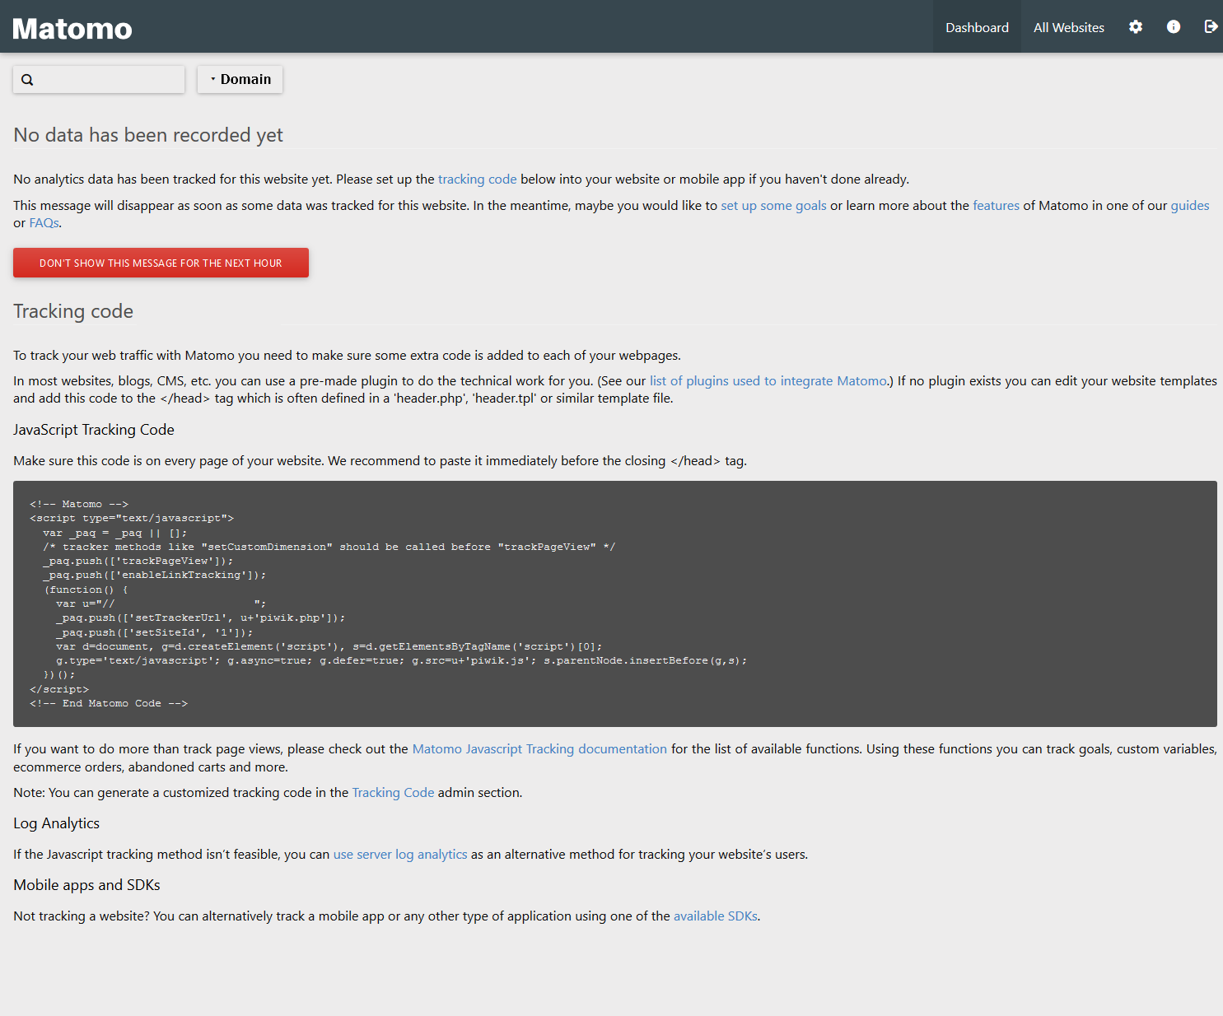Open the Dashboard menu item
The height and width of the screenshot is (1016, 1223).
click(977, 28)
